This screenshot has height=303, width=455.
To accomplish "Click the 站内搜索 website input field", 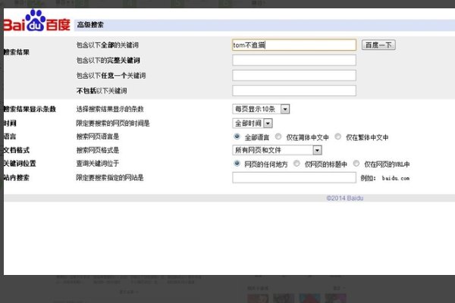I will (294, 177).
